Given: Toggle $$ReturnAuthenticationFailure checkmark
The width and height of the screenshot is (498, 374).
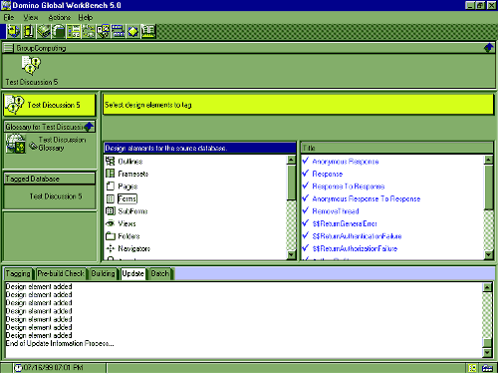Looking at the screenshot, I should pos(306,235).
